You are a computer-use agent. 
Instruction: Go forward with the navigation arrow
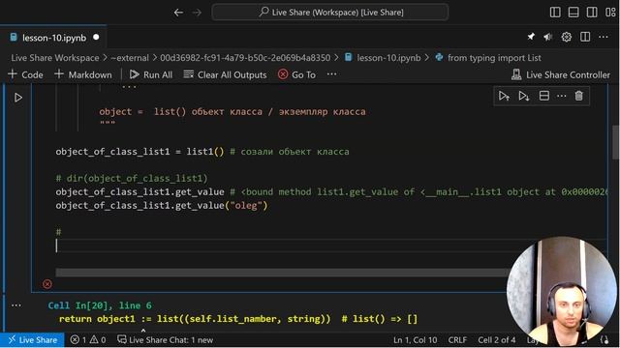click(197, 13)
